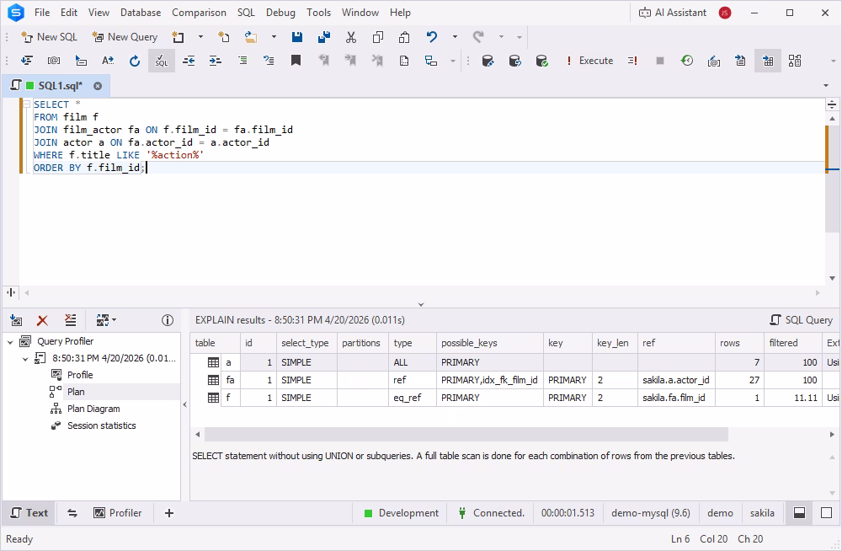842x551 pixels.
Task: Click the results as text icon
Action: click(740, 61)
